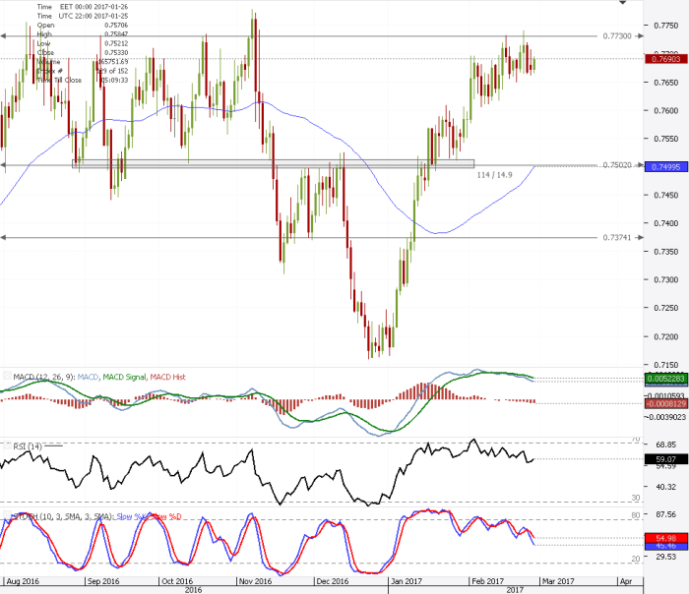Image resolution: width=689 pixels, height=594 pixels.
Task: Click the left arrow handle of the 0.73741 line
Action: coord(3,238)
